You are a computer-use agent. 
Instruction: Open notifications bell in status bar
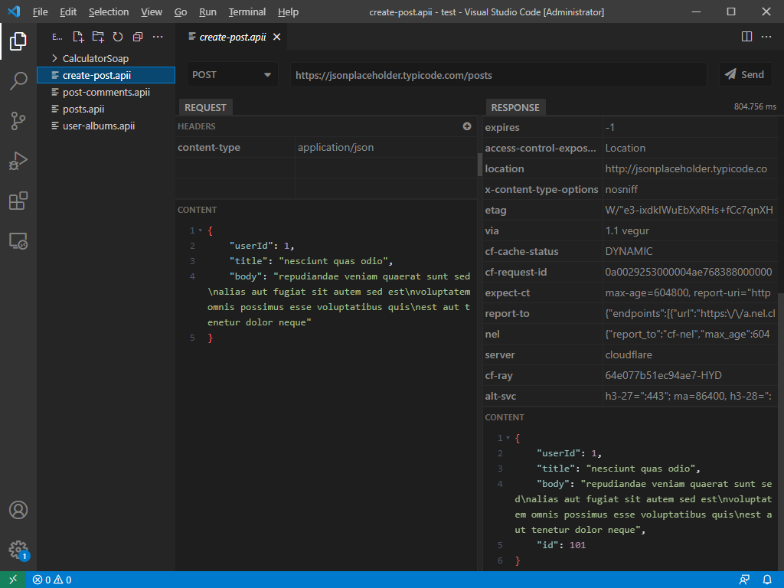[767, 580]
